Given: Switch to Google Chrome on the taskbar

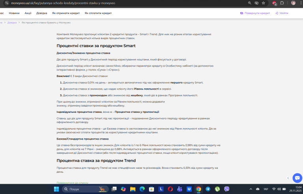Looking at the screenshot, I should click(x=198, y=189).
